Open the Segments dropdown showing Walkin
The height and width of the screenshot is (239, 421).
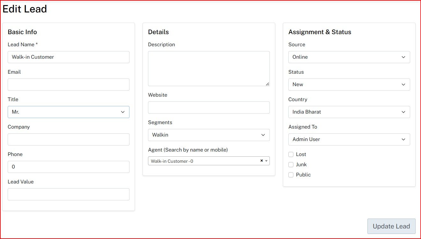pyautogui.click(x=209, y=135)
